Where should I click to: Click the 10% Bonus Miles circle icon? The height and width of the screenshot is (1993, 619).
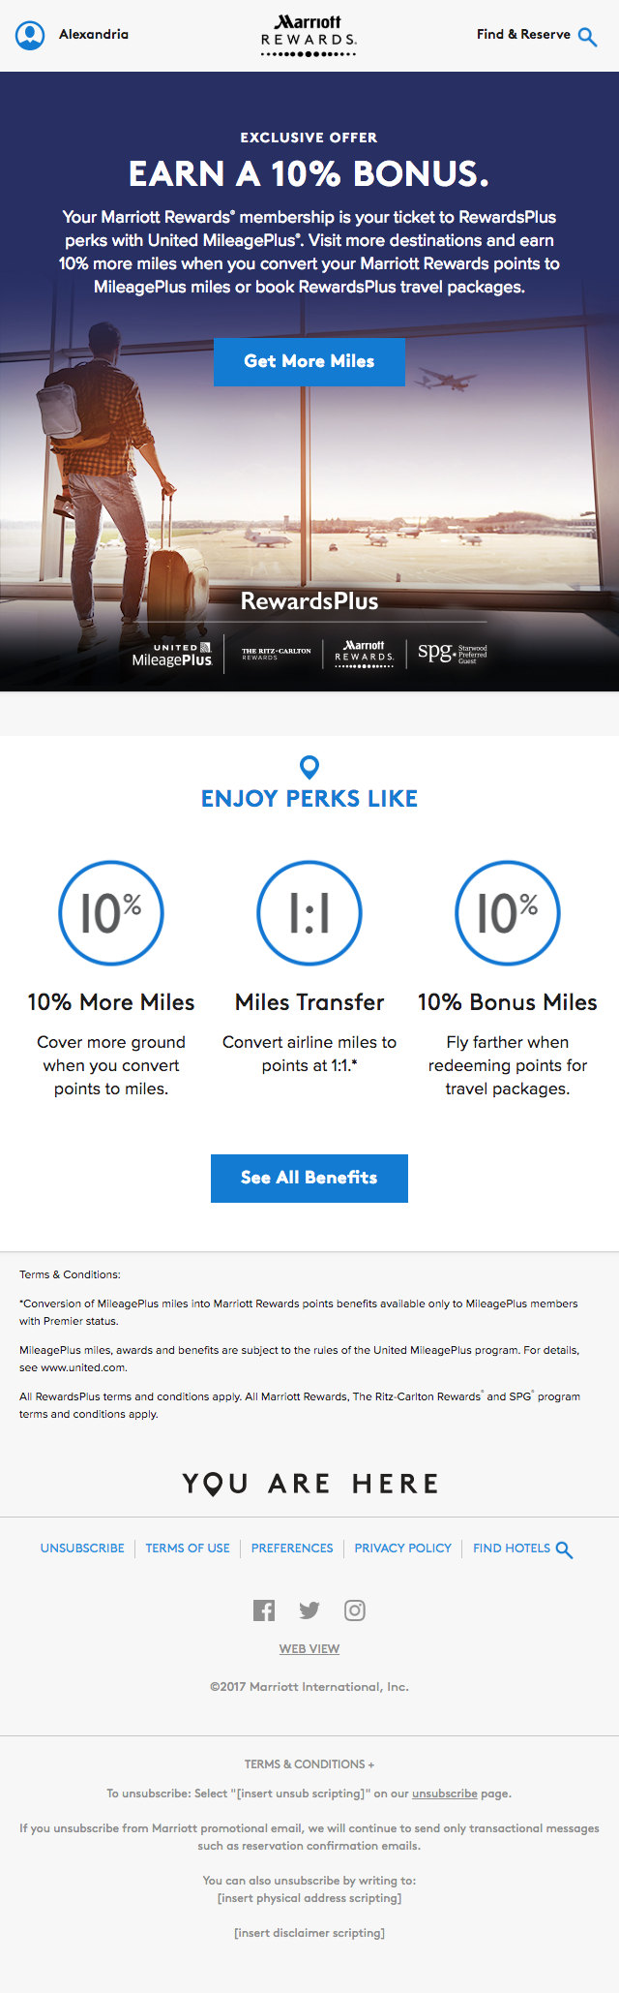click(x=508, y=913)
